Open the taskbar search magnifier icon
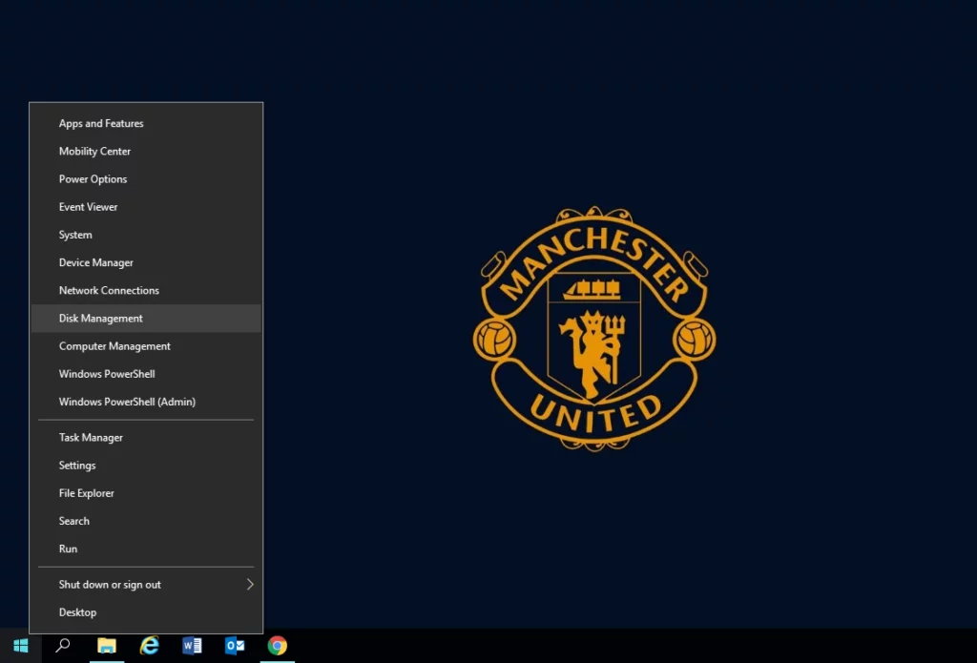 point(63,646)
